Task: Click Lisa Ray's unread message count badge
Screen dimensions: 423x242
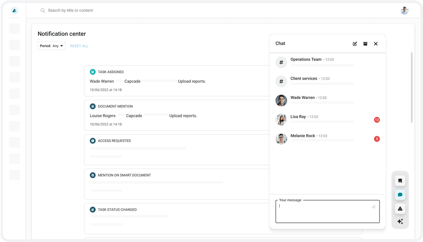Action: pos(376,120)
